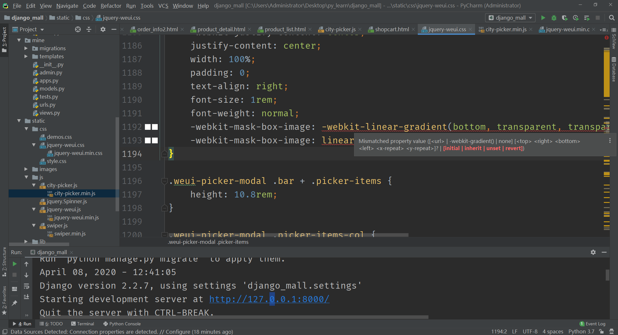618x335 pixels.
Task: Pin the Run tab
Action: click(x=14, y=303)
